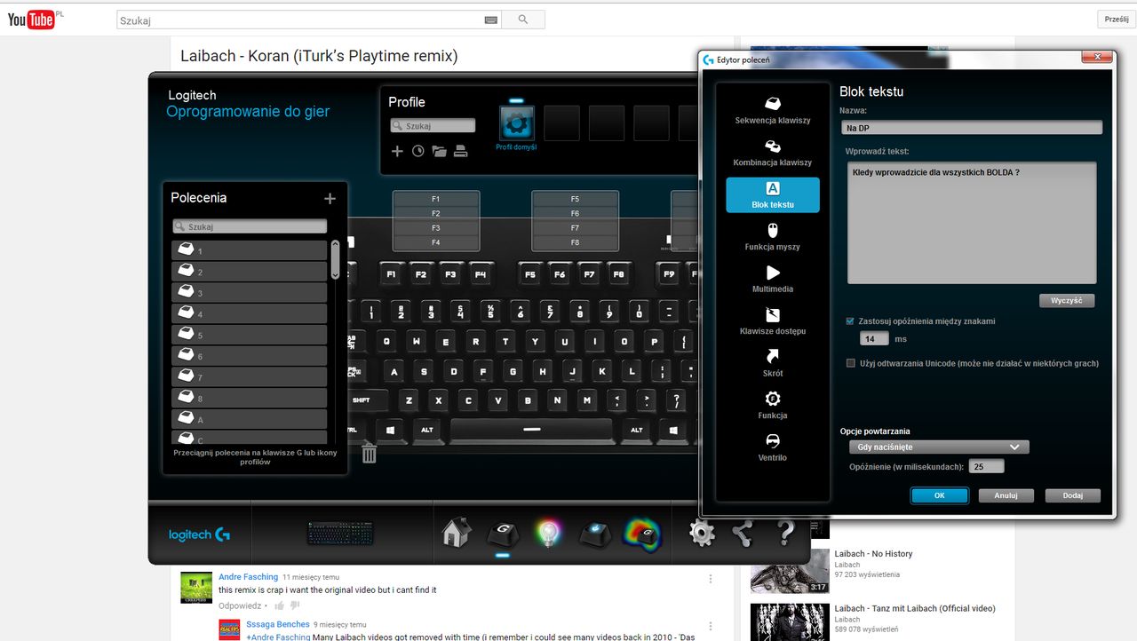
Task: Open the game mode key icon in bottom bar
Action: 594,534
